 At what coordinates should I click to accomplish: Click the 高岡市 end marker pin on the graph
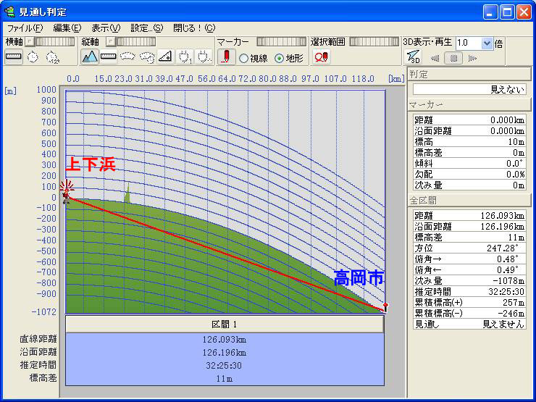[x=385, y=306]
